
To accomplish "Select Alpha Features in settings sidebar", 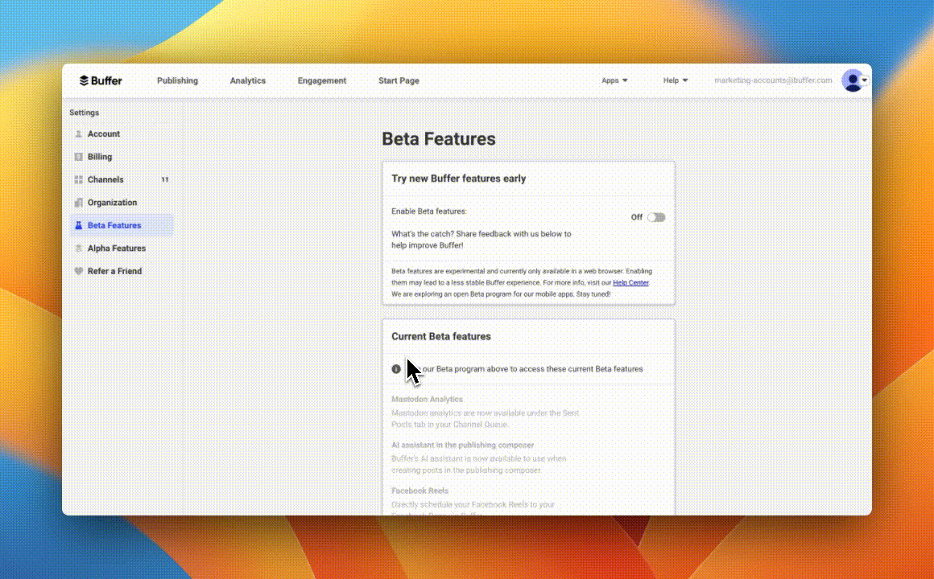I will pos(122,248).
